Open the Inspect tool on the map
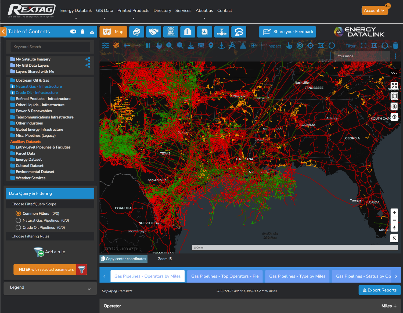The image size is (403, 313). click(274, 46)
